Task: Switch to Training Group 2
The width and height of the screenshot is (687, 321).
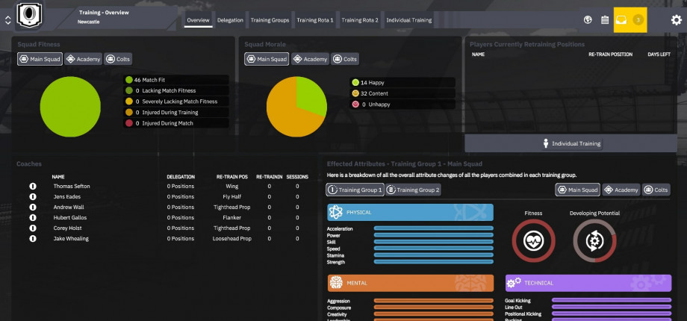Action: tap(413, 190)
